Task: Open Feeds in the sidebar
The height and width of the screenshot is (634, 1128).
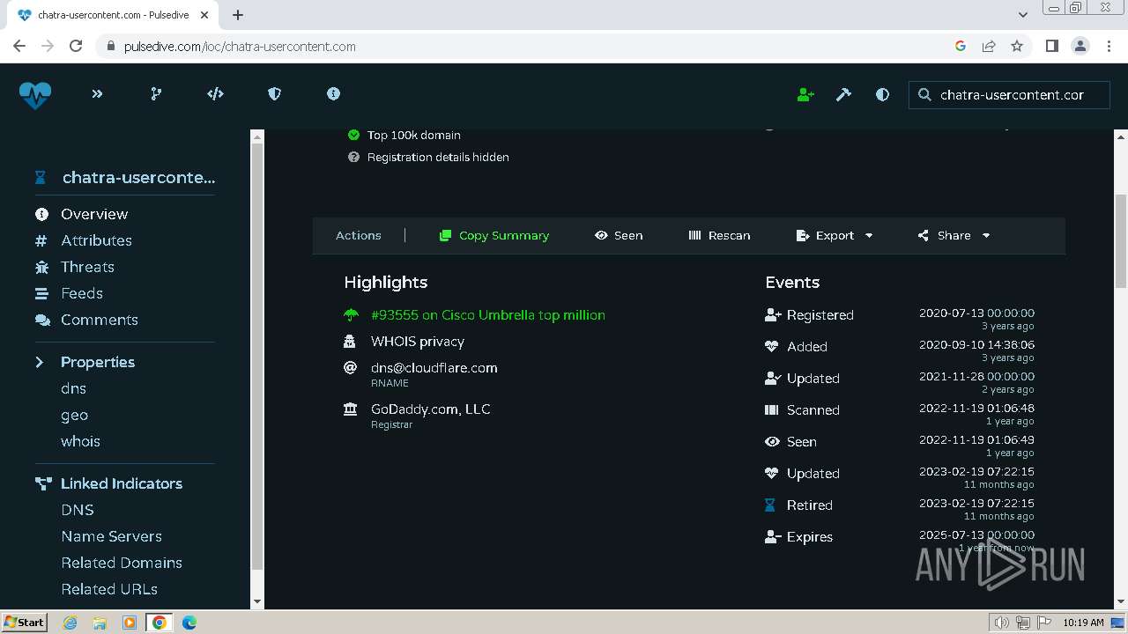Action: click(82, 293)
